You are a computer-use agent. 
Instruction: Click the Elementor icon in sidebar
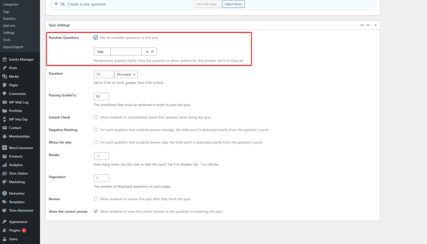[5, 193]
